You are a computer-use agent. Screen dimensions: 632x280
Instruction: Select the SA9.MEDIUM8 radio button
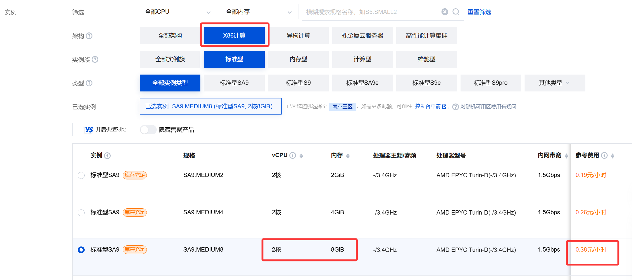point(81,250)
